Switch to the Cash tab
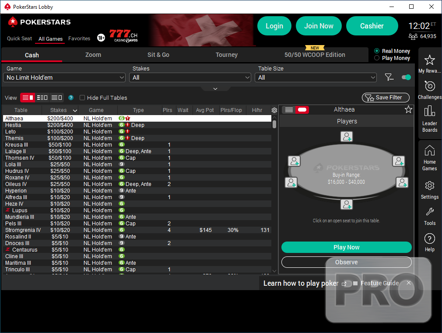Screen dimensions: 442x333 point(32,55)
